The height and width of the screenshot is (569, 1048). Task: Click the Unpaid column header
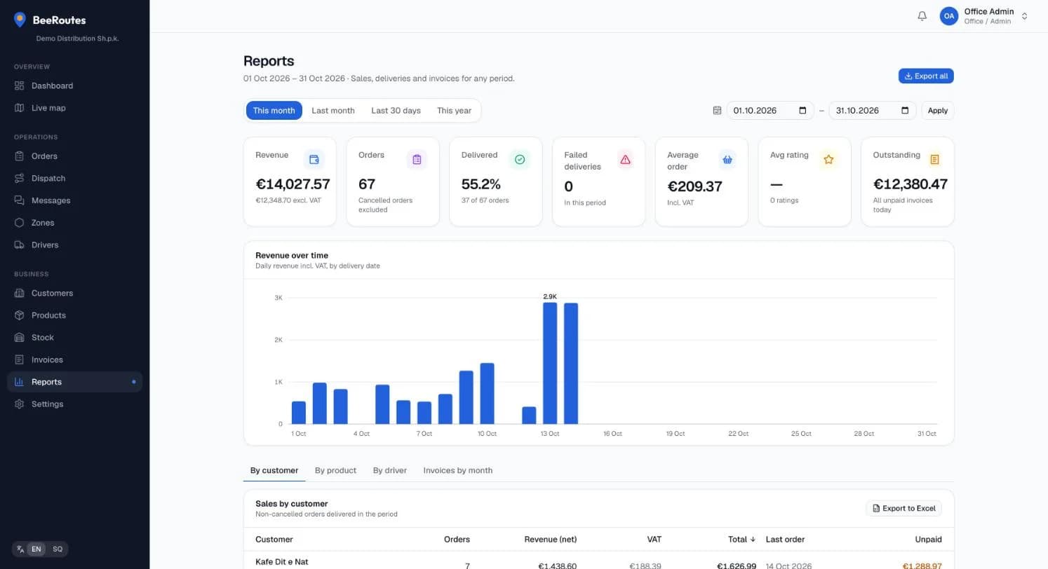929,540
